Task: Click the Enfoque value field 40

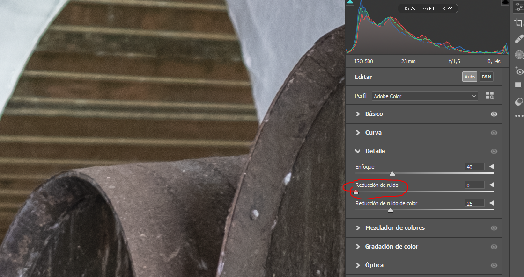Action: (474, 167)
